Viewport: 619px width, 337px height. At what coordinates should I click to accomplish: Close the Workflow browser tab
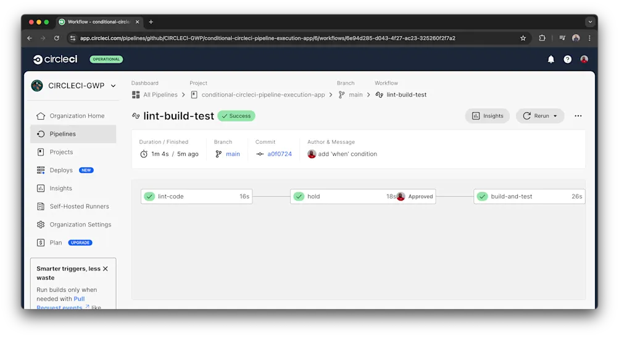(138, 22)
